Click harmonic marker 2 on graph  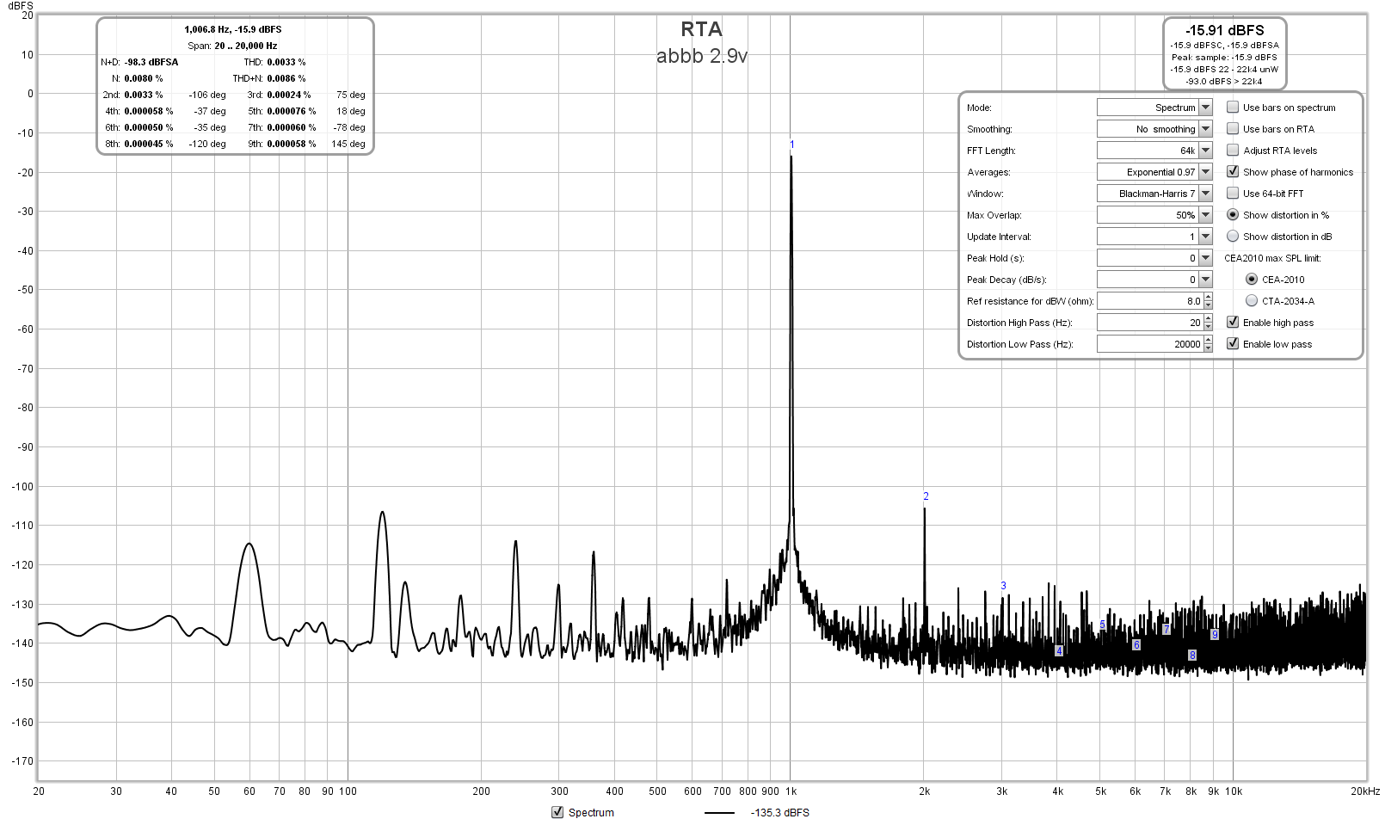926,496
